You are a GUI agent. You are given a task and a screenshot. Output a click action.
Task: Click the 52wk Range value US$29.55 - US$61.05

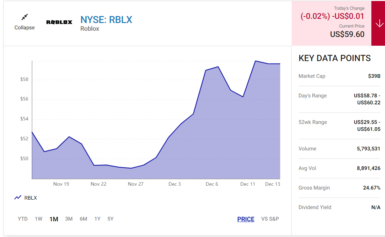click(367, 126)
